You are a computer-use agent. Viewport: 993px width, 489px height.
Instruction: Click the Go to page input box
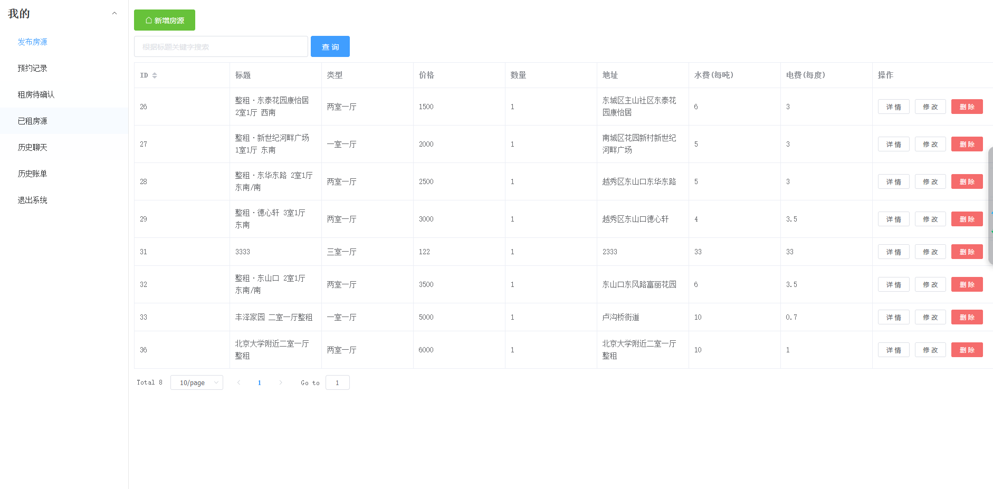point(338,382)
